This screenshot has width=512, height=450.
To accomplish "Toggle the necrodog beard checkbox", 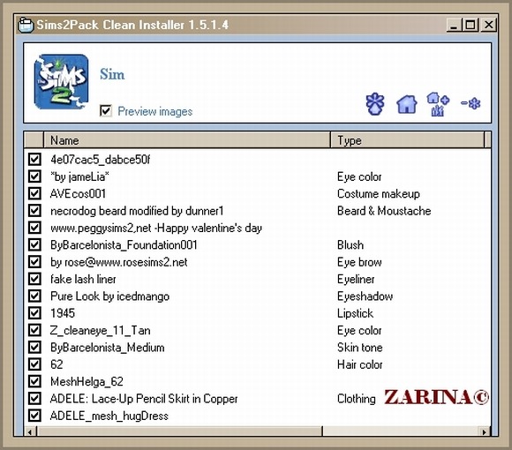I will [x=34, y=211].
